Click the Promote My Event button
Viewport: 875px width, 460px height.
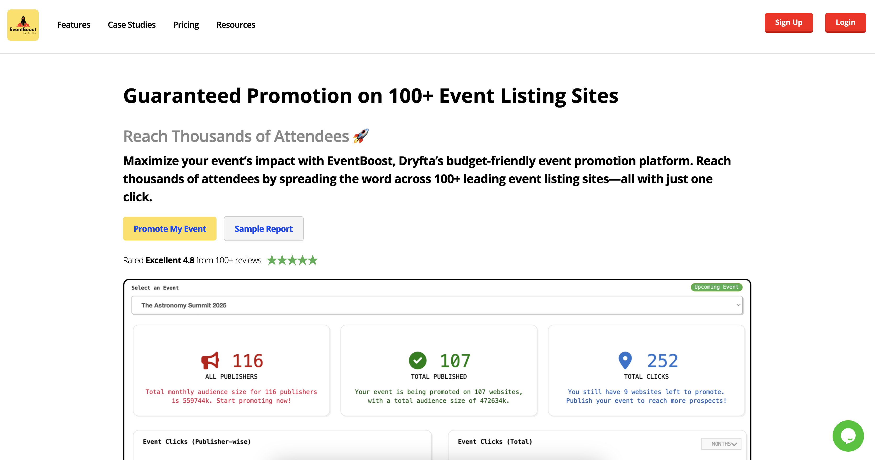click(169, 228)
